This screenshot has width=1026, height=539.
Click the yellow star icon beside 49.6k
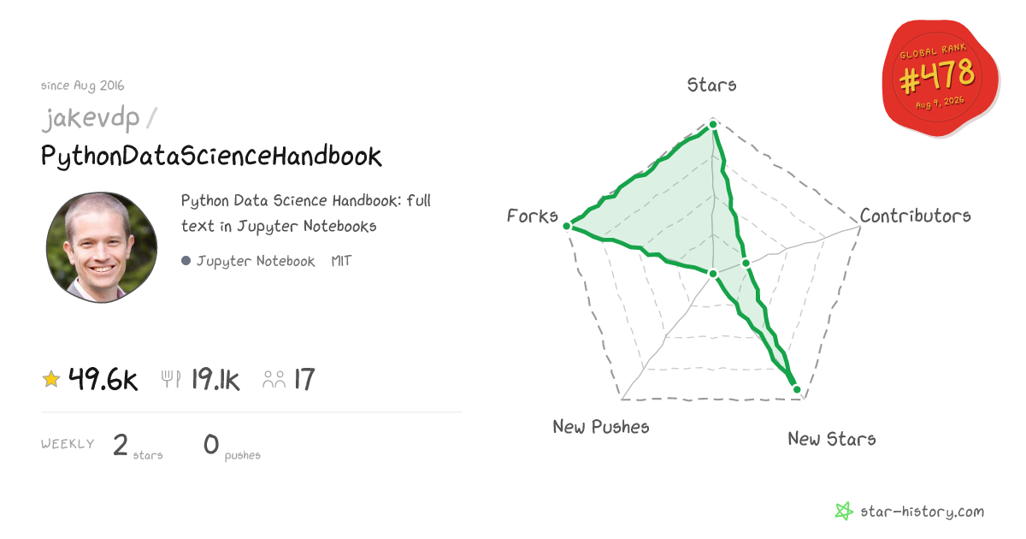tap(51, 379)
